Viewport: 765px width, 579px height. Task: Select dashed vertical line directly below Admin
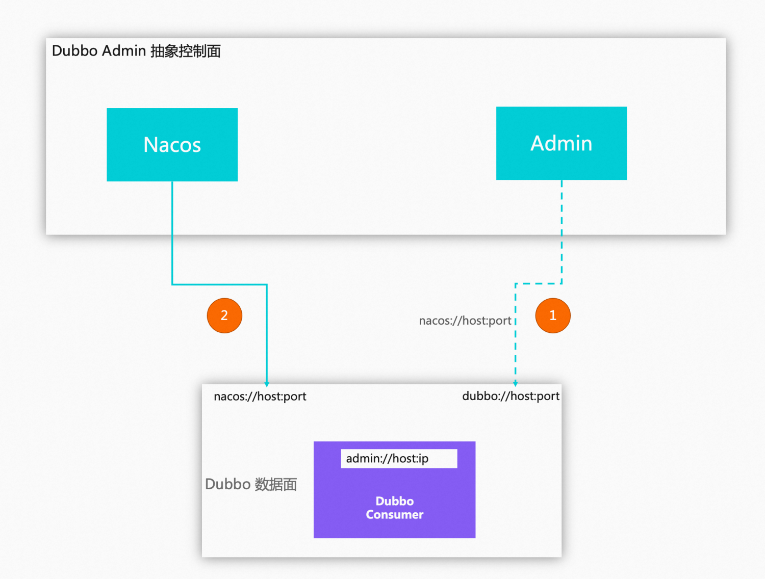(562, 229)
